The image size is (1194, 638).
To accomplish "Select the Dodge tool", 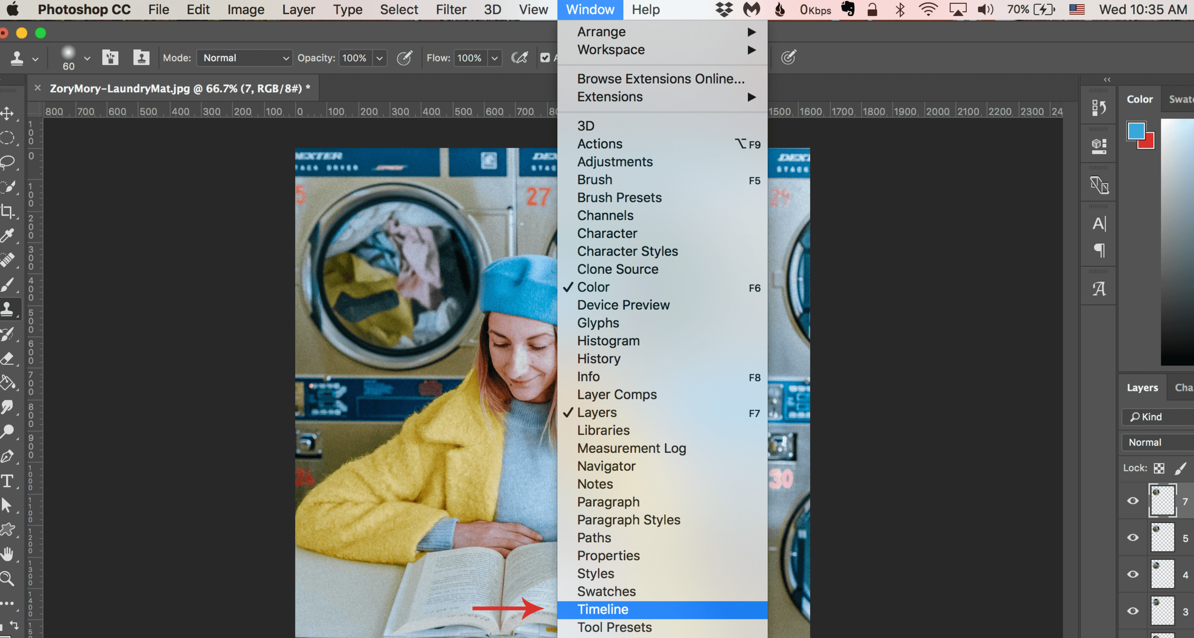I will pyautogui.click(x=7, y=431).
